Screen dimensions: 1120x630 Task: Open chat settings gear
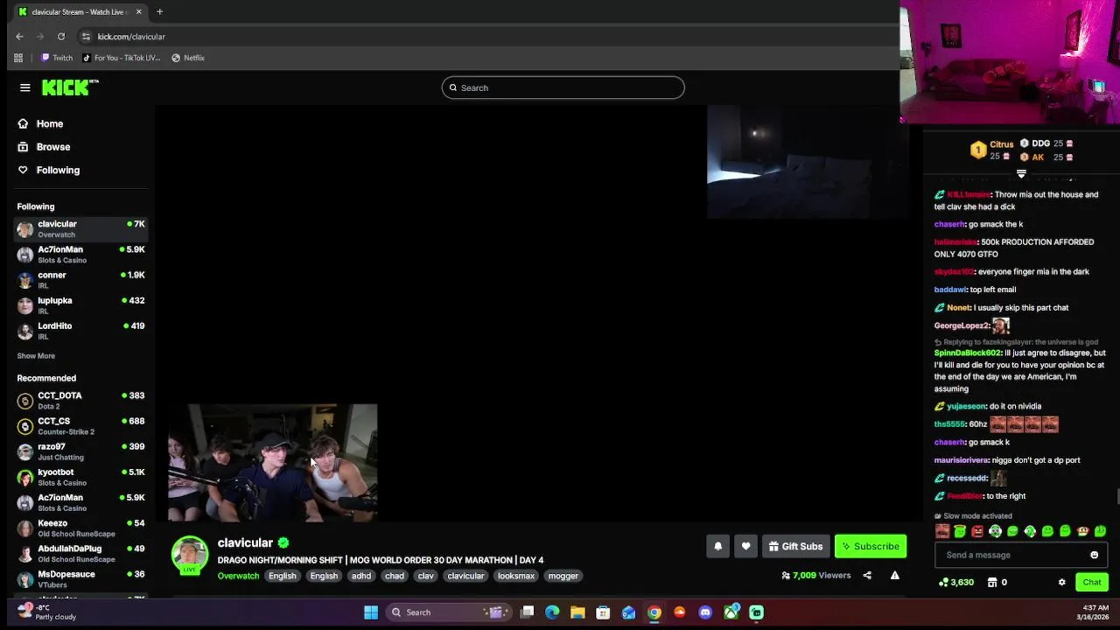pos(1061,582)
